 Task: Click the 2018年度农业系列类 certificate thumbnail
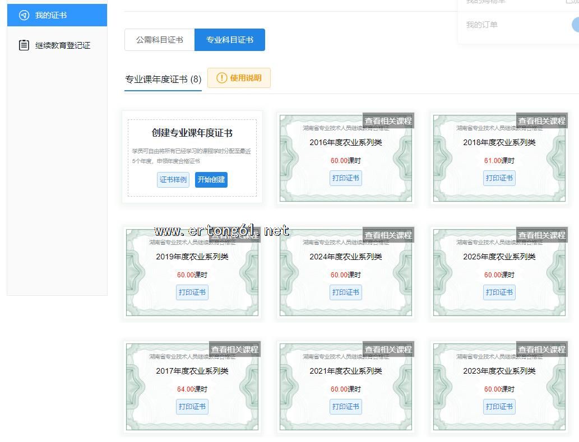click(x=499, y=151)
